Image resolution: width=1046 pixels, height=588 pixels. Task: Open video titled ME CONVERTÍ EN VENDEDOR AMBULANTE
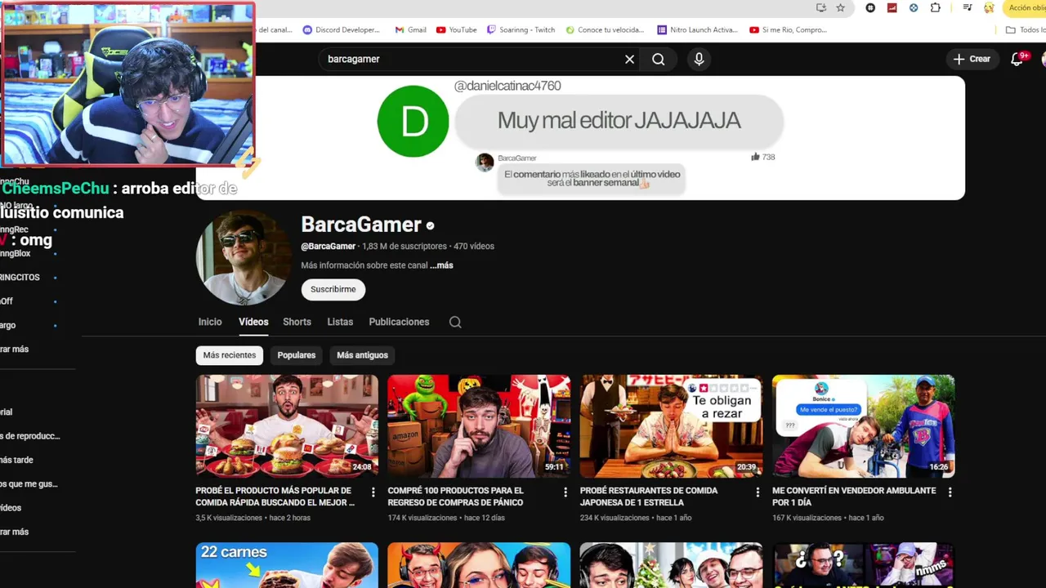(854, 497)
